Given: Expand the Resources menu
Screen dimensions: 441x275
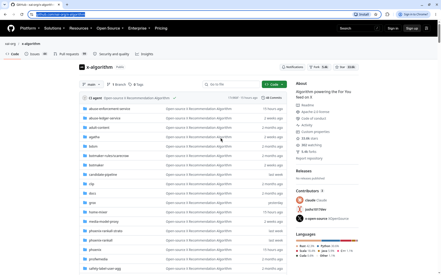Looking at the screenshot, I should pos(81,28).
